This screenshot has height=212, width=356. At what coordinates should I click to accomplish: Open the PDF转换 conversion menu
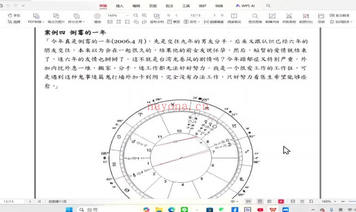click(x=36, y=18)
